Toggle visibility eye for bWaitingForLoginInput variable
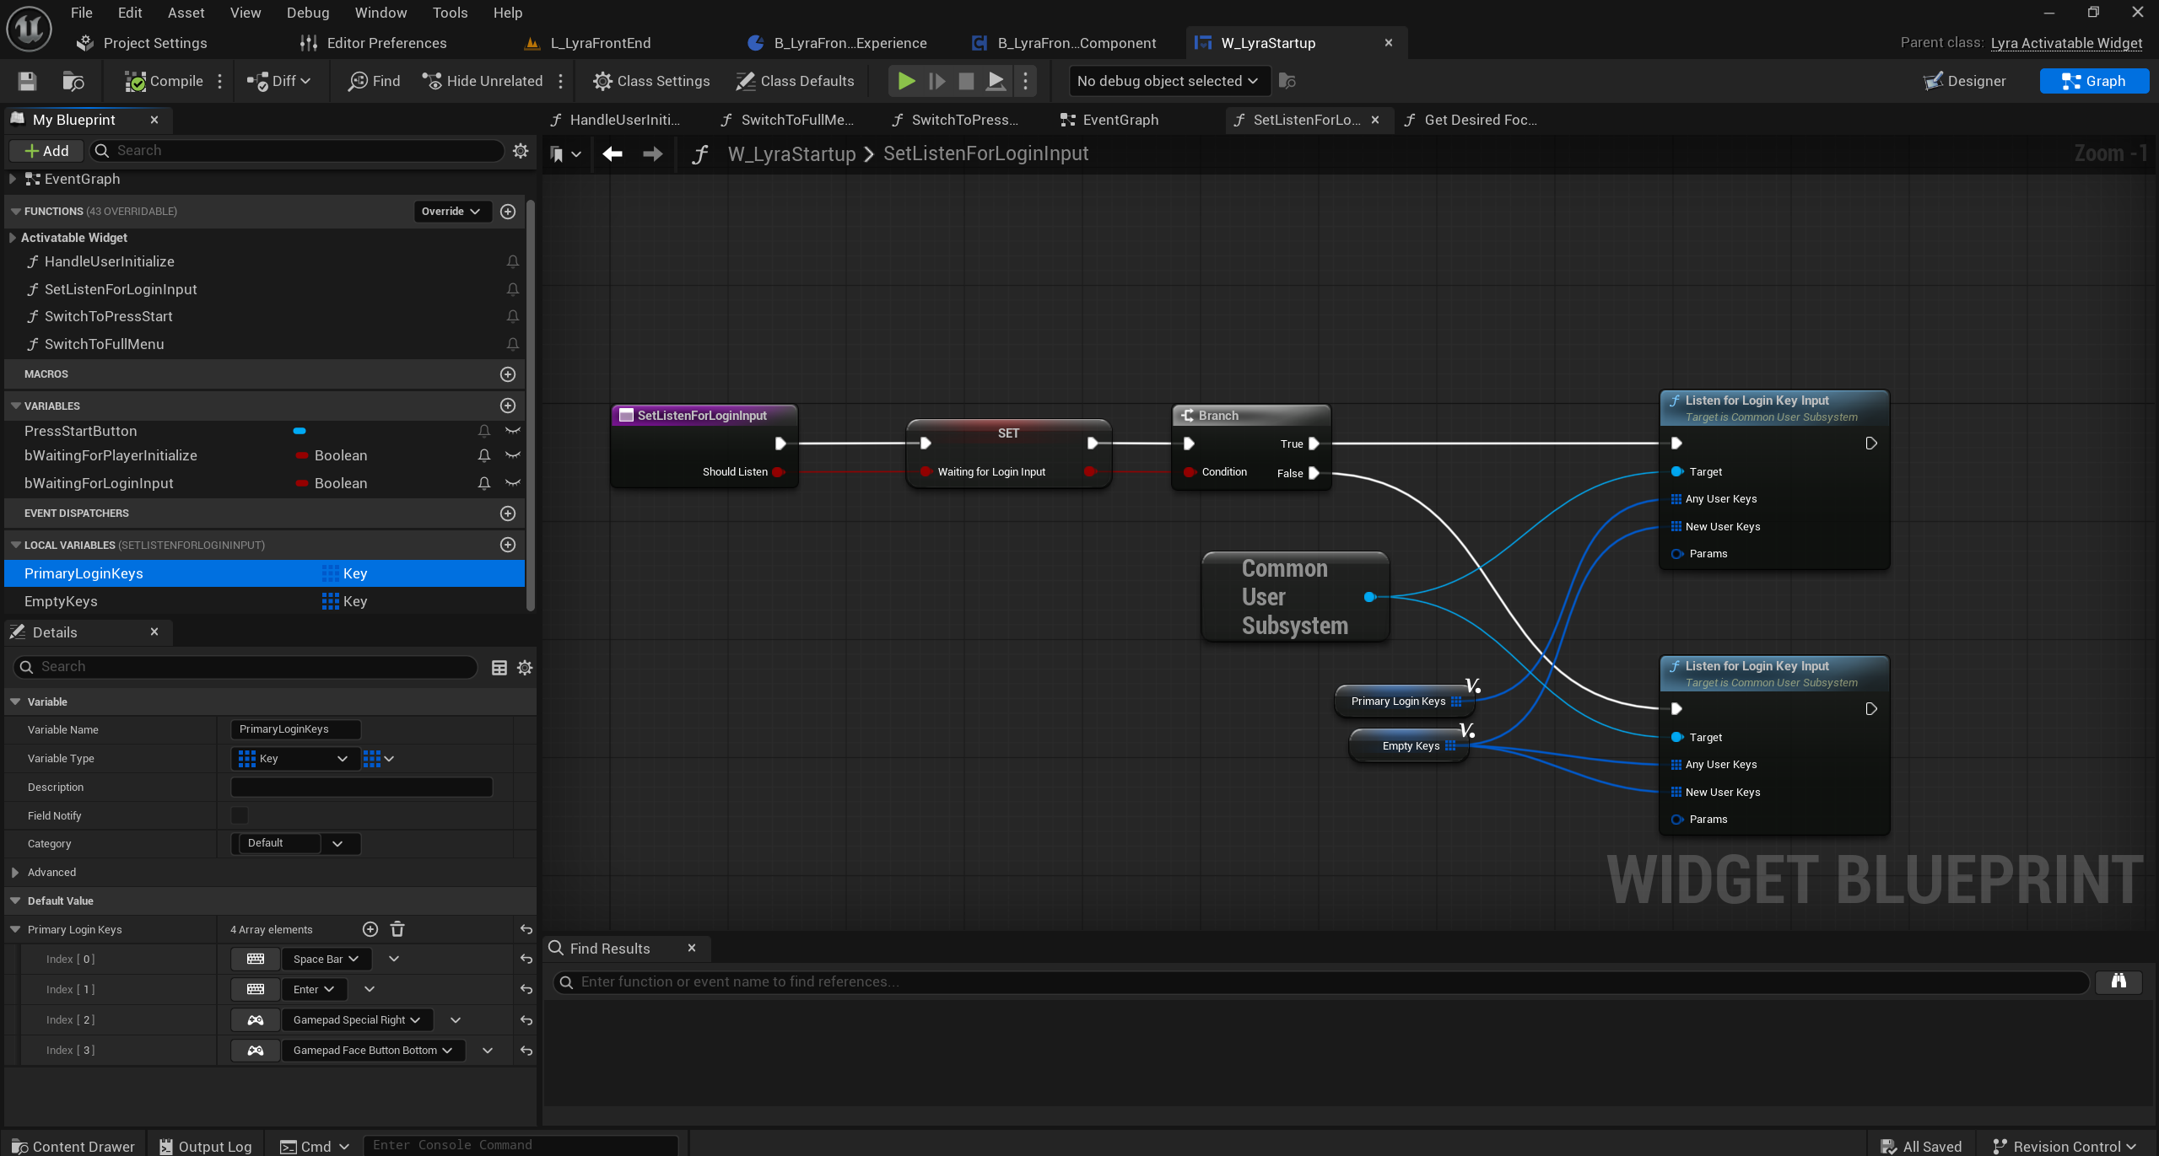 [x=512, y=483]
